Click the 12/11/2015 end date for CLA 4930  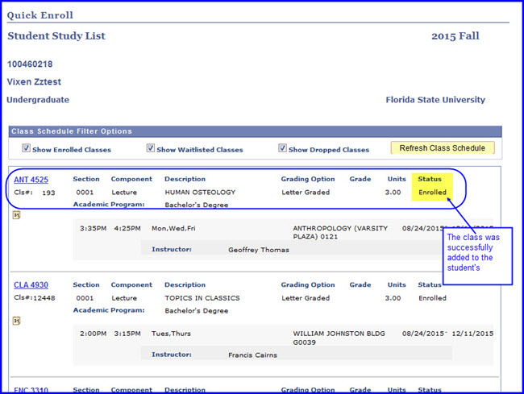tap(472, 334)
